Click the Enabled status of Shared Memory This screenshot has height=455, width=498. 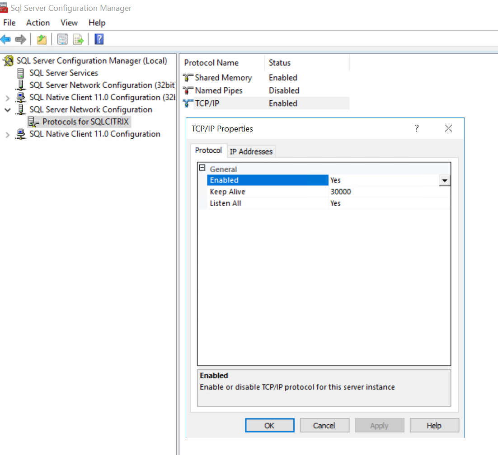pos(283,77)
